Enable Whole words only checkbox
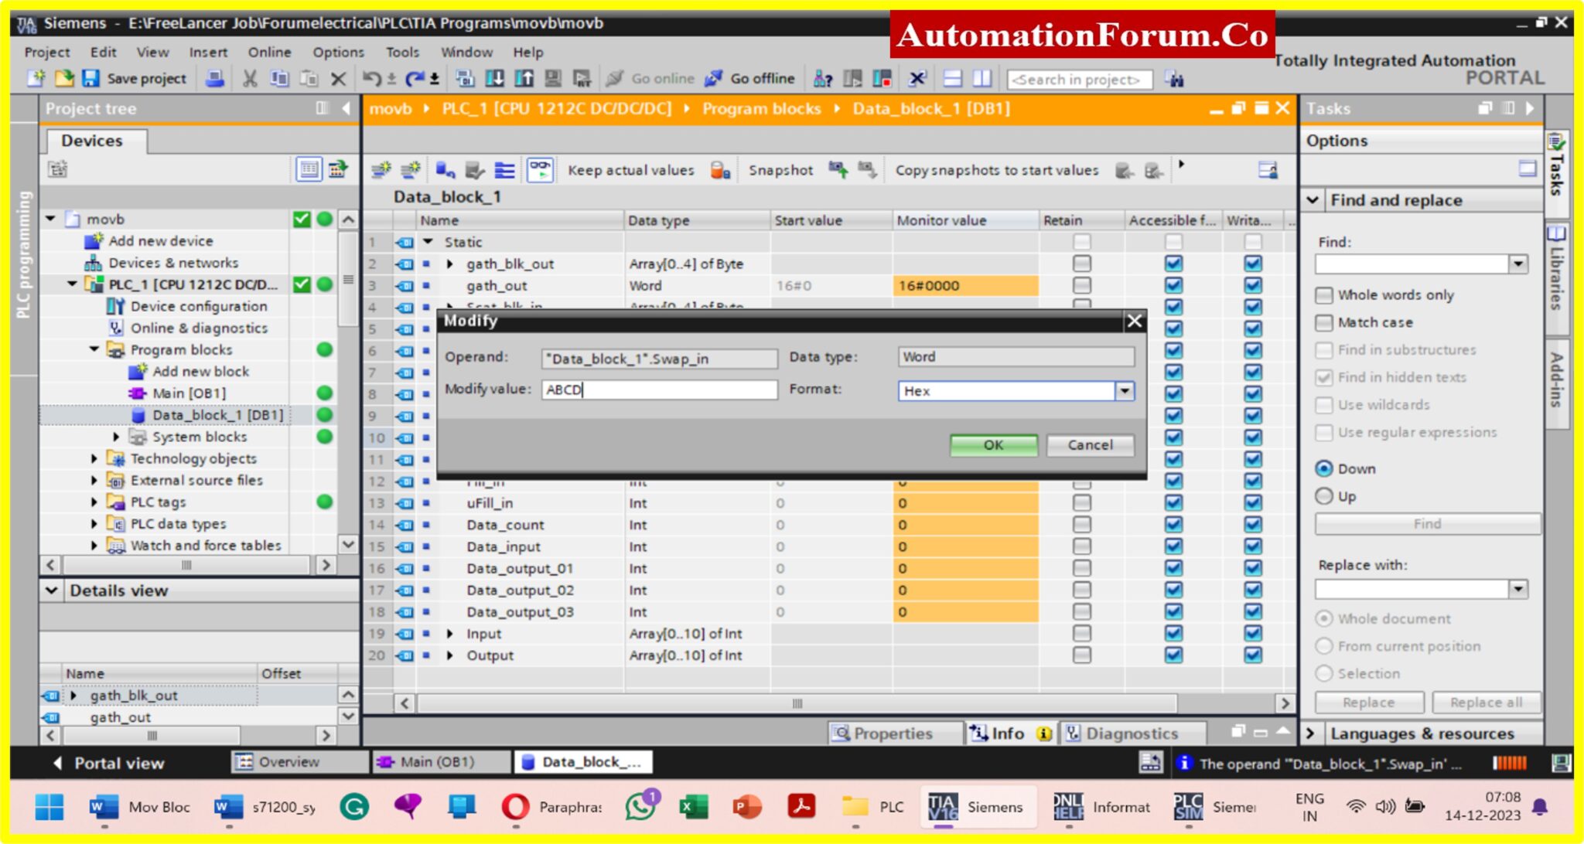 click(x=1324, y=294)
